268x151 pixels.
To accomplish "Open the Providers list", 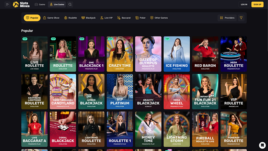I will (x=227, y=18).
